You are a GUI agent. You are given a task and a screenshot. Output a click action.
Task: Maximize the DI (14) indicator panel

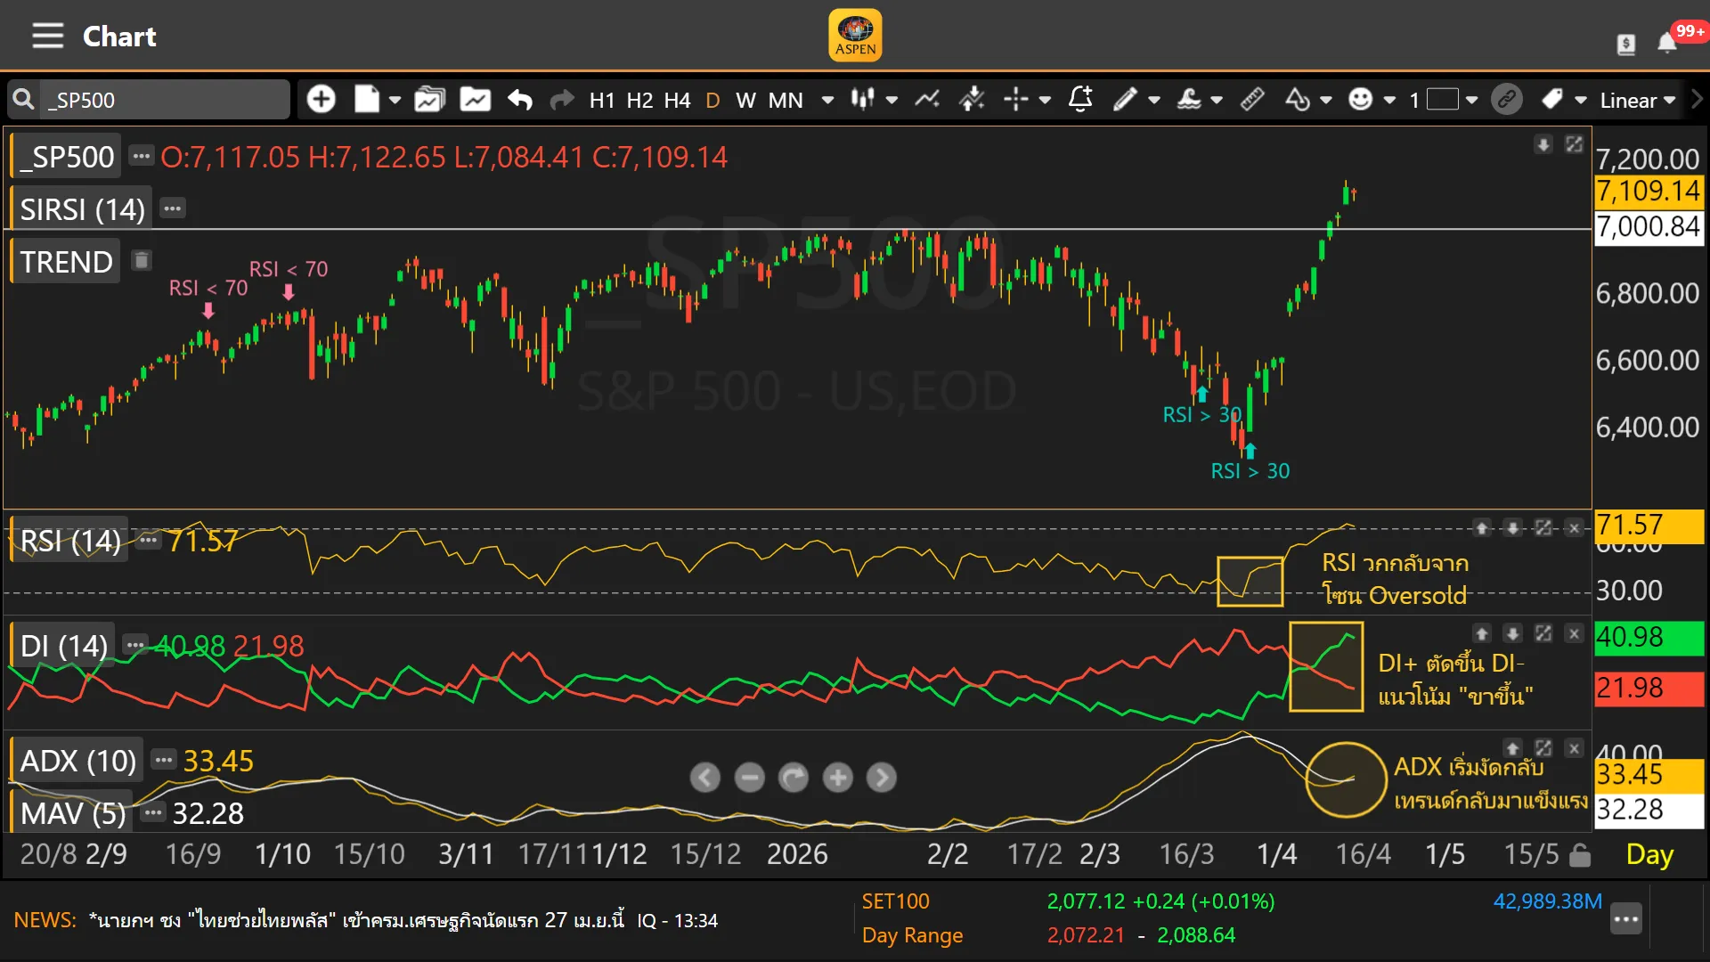coord(1543,633)
